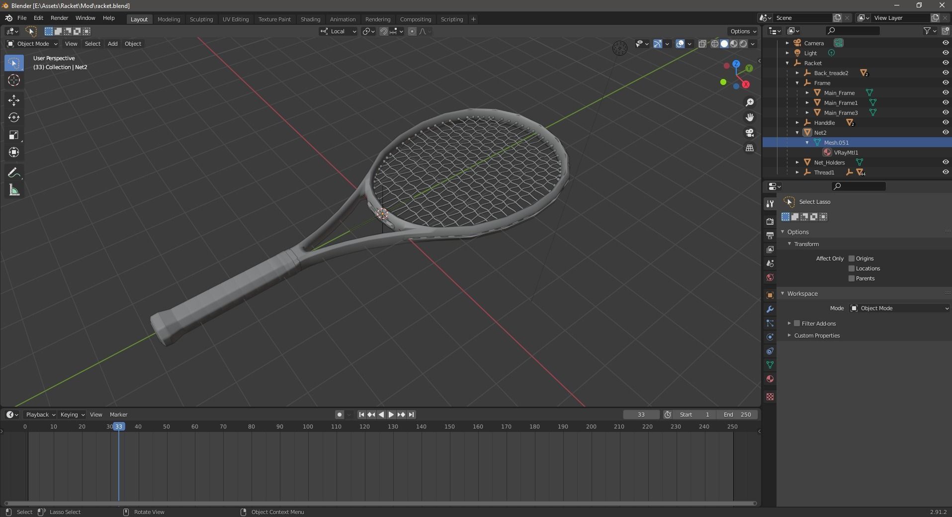Image resolution: width=952 pixels, height=517 pixels.
Task: Select Mesh.051 in the outliner
Action: [836, 143]
